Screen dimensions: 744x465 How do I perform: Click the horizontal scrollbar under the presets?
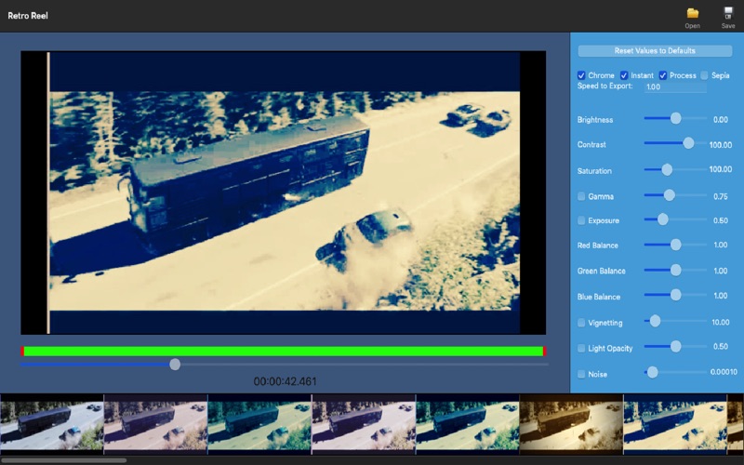pos(63,460)
